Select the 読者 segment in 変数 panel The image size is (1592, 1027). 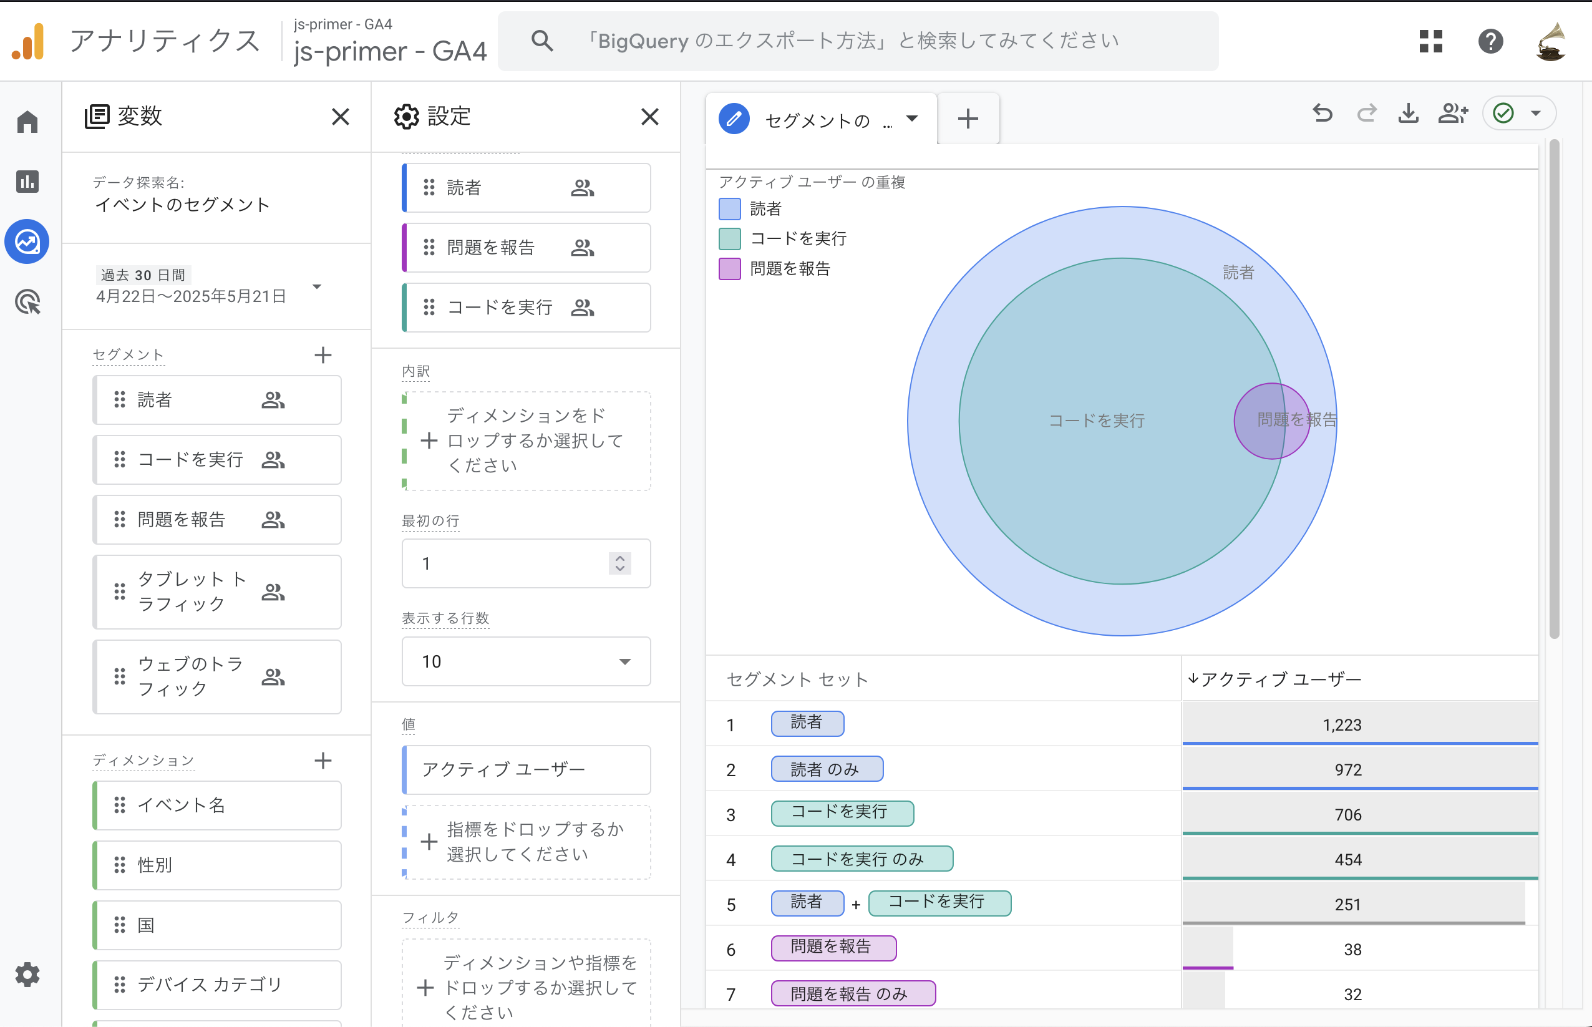217,400
